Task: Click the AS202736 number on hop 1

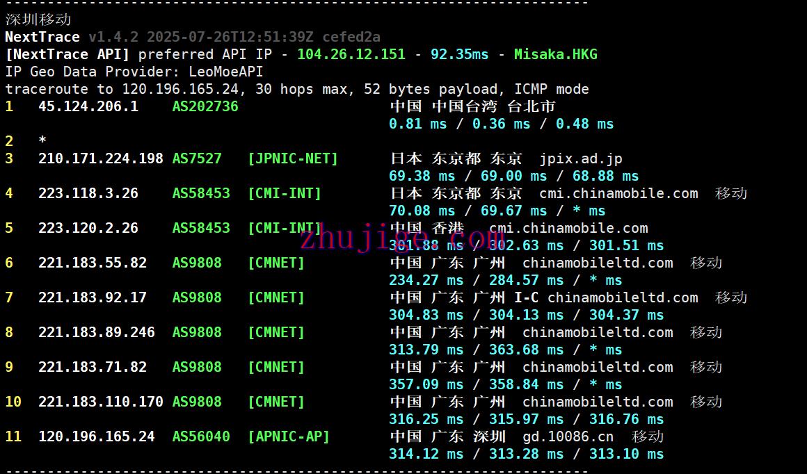Action: [x=205, y=106]
